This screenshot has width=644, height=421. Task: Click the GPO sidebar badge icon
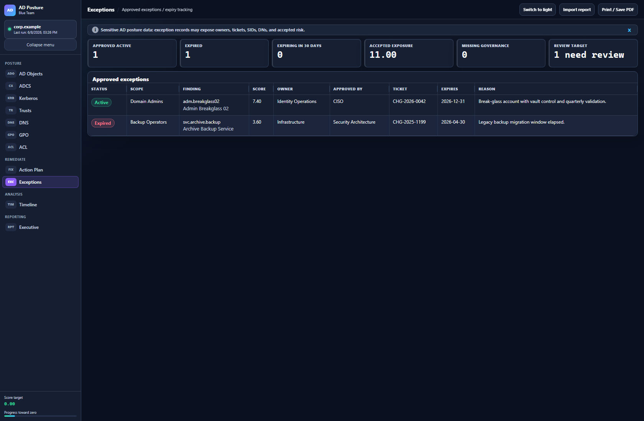(x=11, y=135)
